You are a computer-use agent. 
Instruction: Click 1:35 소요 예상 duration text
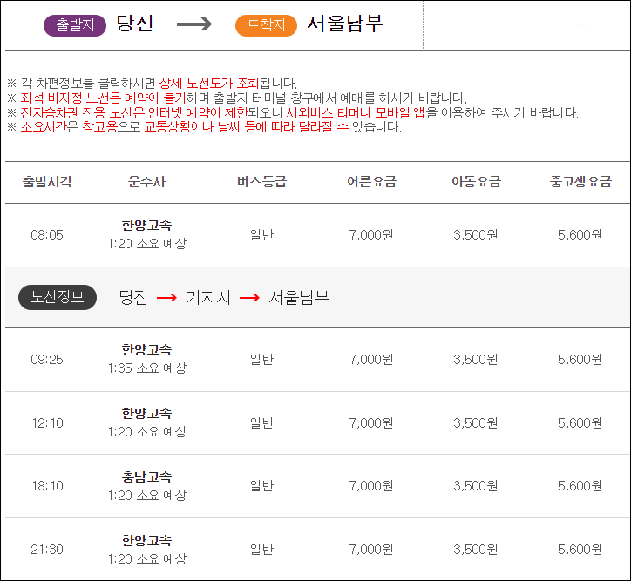[x=147, y=368]
